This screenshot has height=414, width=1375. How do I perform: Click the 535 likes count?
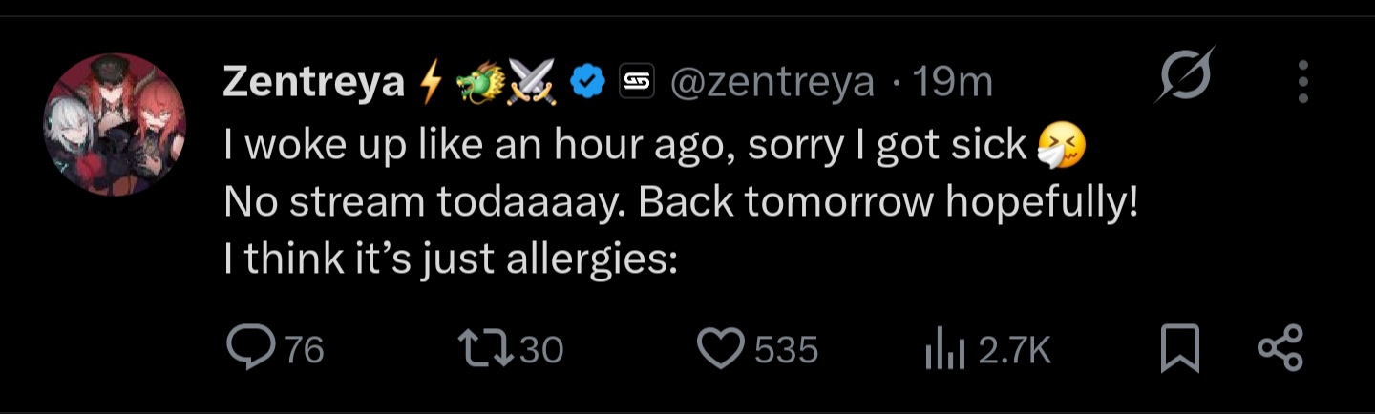[x=787, y=351]
